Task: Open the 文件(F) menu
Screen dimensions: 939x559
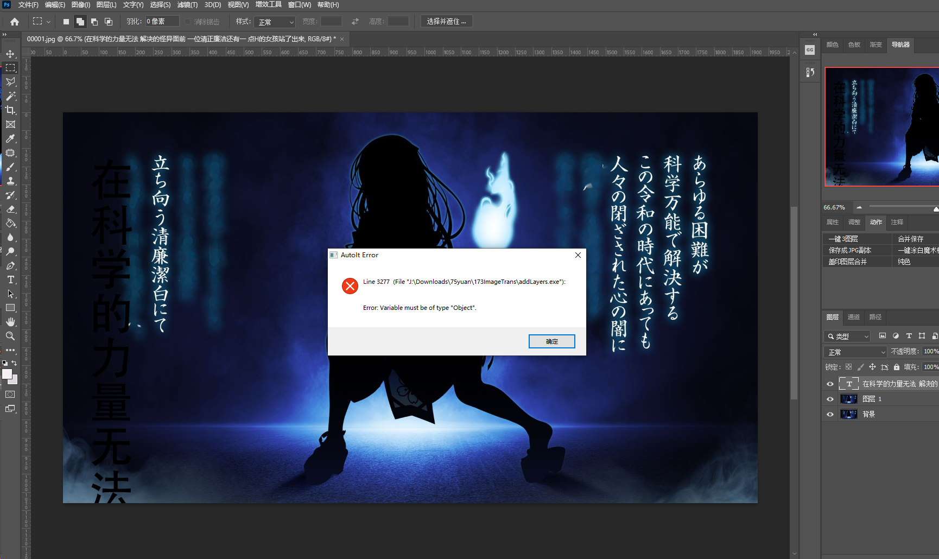Action: [28, 5]
